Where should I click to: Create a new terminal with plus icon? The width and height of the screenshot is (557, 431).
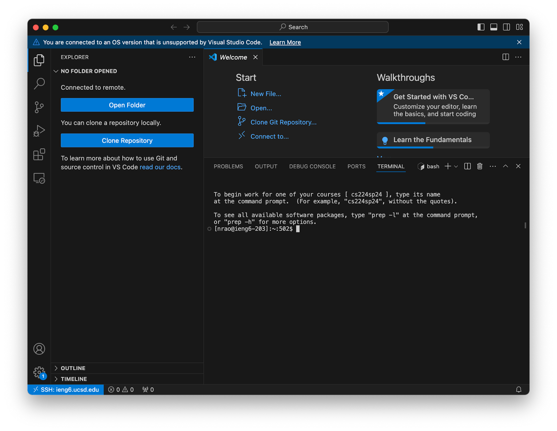pos(448,166)
